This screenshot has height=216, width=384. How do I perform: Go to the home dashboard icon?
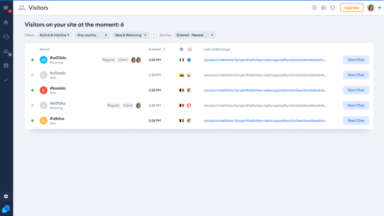pyautogui.click(x=6, y=22)
